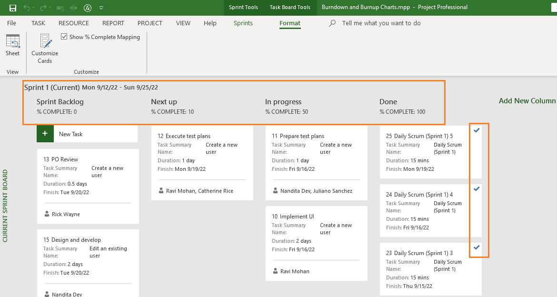Click the In progress column header

click(283, 101)
